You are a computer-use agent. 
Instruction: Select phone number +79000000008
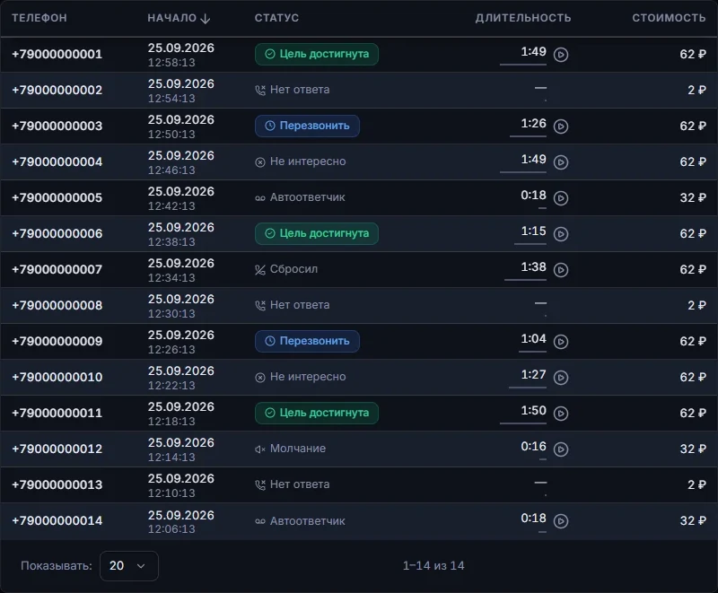[57, 305]
